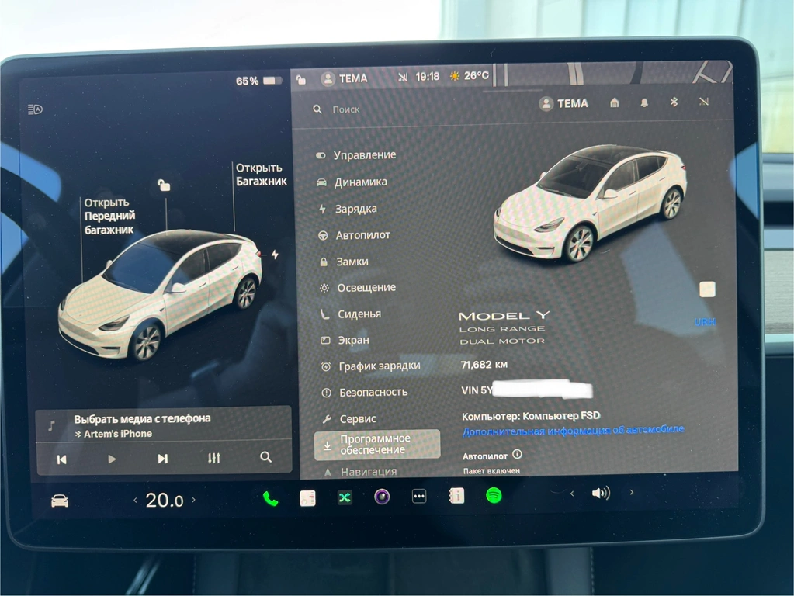Tap the 20.0 temperature value
The width and height of the screenshot is (794, 596).
point(165,501)
